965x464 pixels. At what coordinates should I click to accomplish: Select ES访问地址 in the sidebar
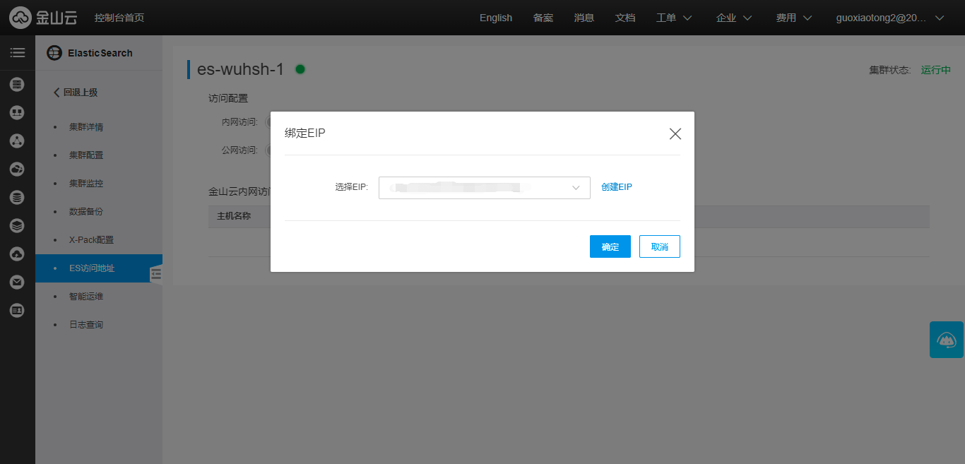(99, 268)
